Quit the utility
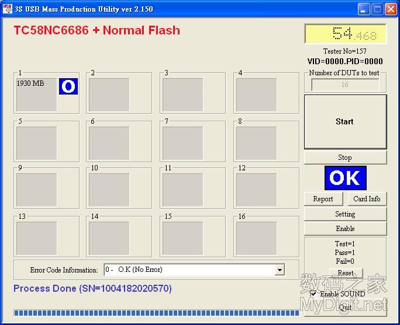Image resolution: width=400 pixels, height=325 pixels. 346,307
